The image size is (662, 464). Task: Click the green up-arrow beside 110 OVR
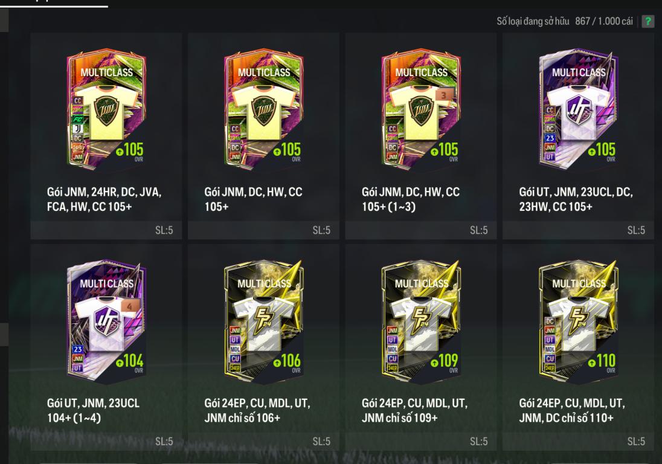point(591,362)
